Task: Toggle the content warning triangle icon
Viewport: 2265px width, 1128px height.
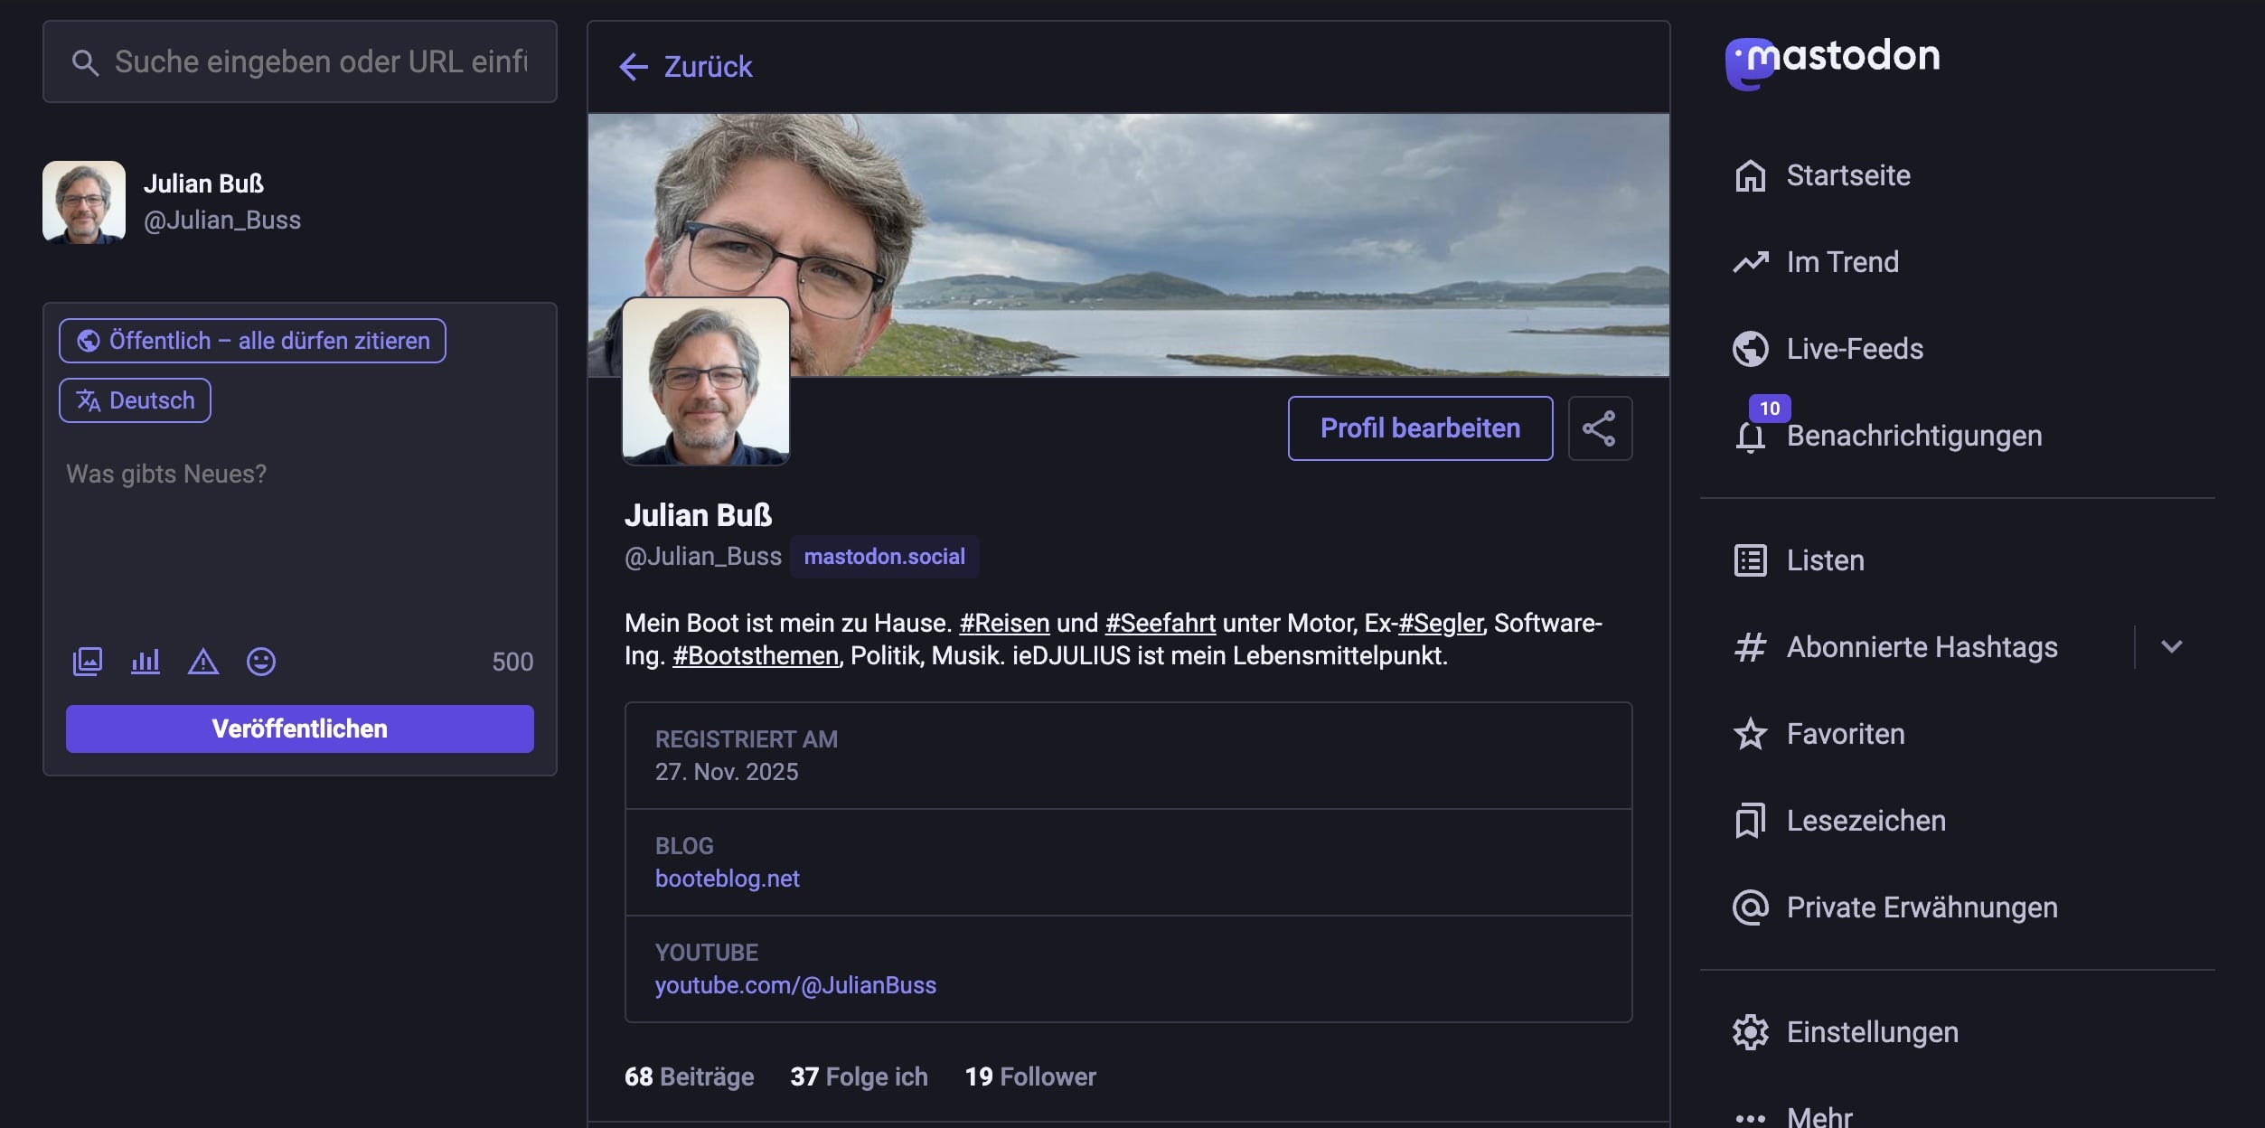Action: coord(203,662)
